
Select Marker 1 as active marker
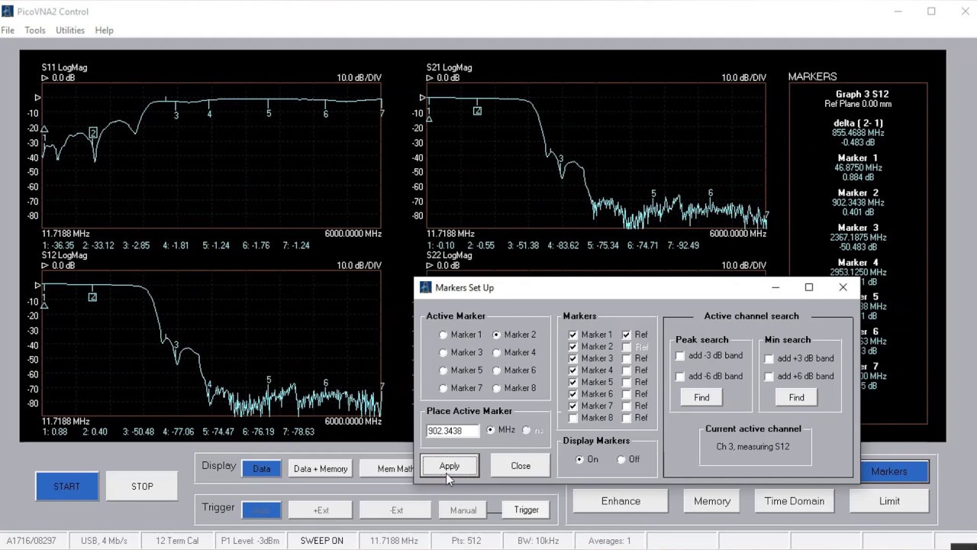443,335
